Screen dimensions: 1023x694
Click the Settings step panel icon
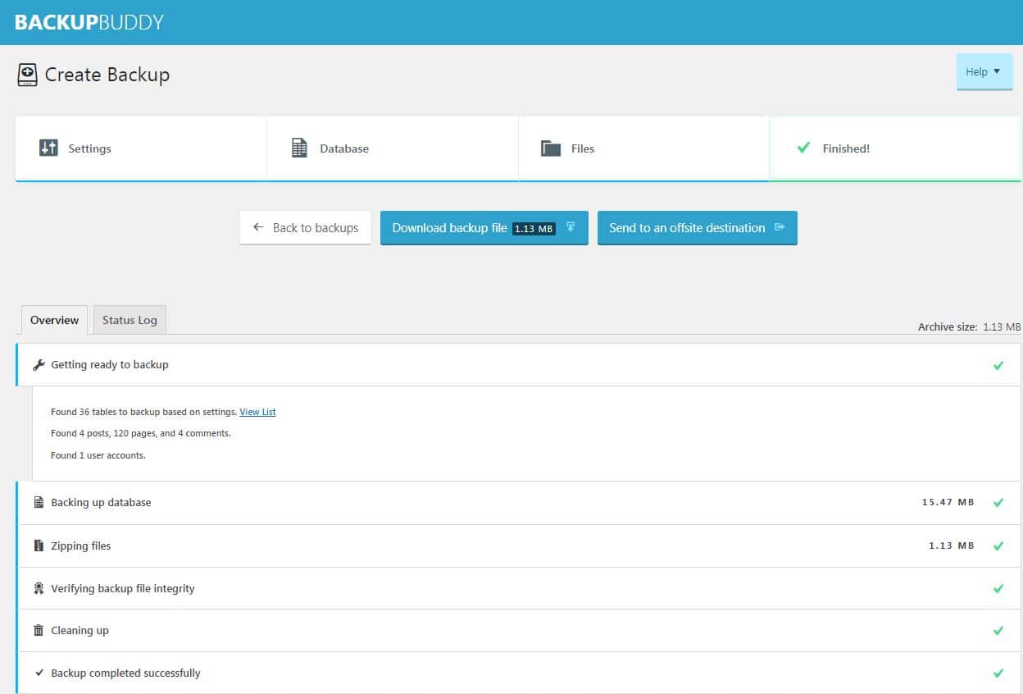[49, 148]
